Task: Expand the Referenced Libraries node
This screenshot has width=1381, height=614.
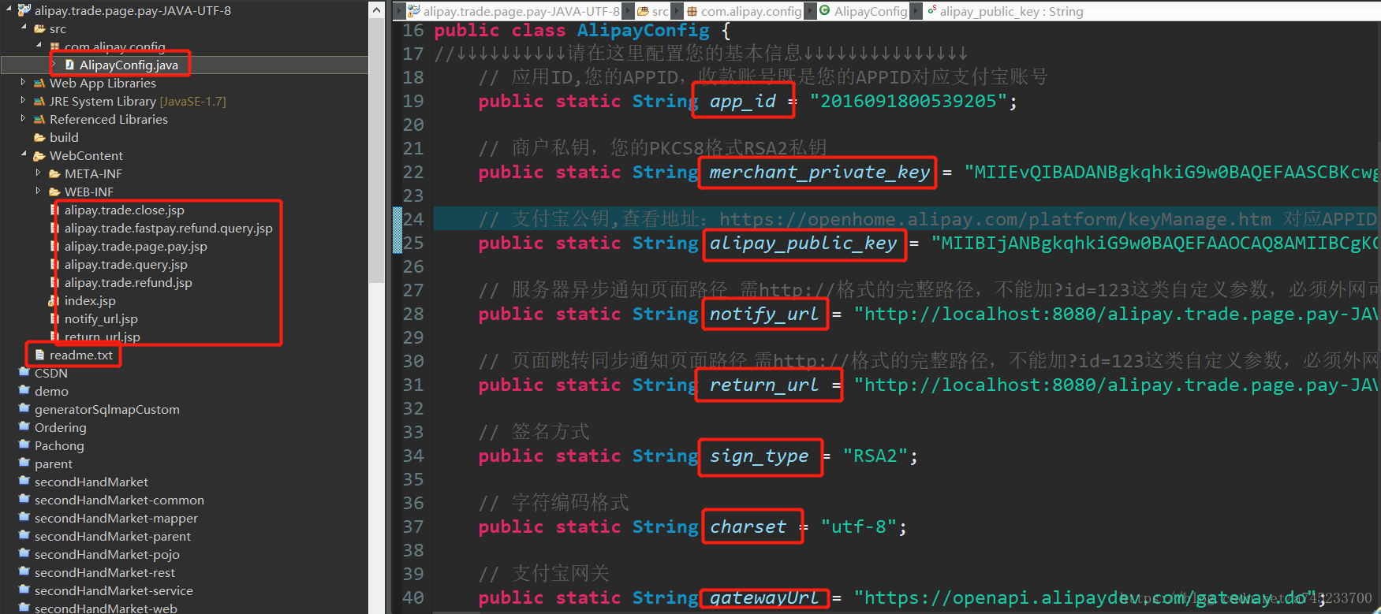Action: [x=23, y=117]
